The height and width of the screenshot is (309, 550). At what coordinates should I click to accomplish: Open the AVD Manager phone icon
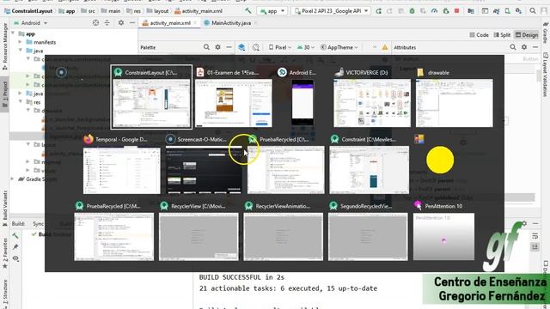pyautogui.click(x=507, y=11)
